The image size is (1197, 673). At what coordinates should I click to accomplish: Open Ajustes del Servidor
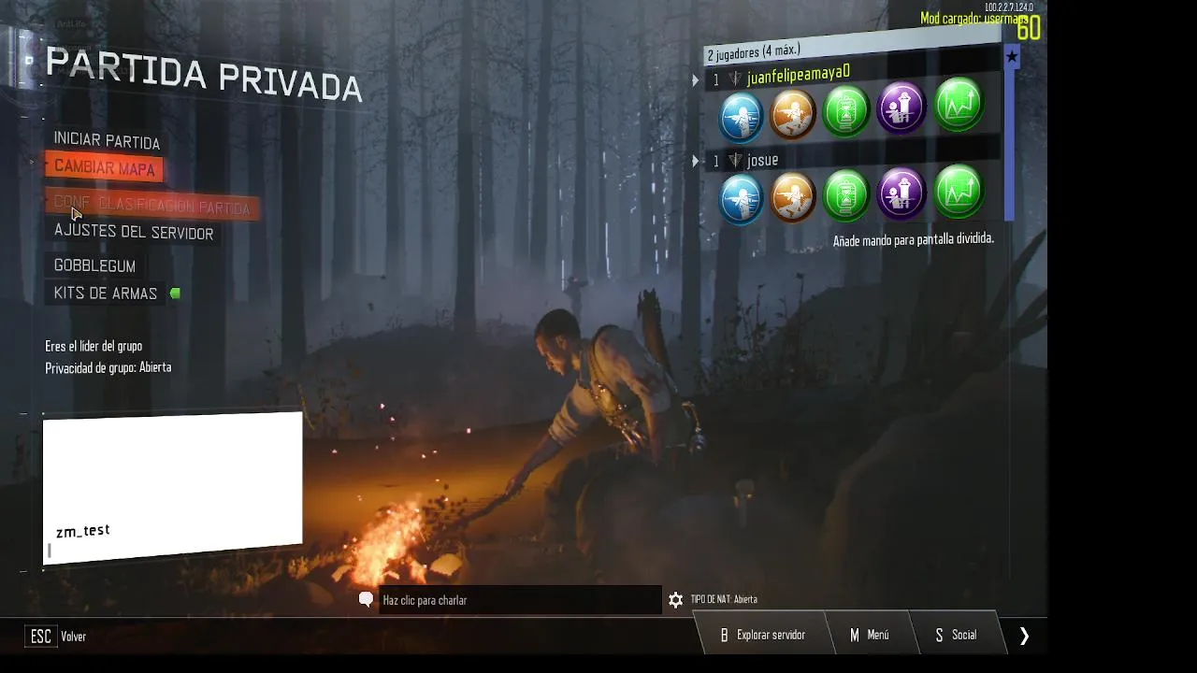tap(134, 232)
